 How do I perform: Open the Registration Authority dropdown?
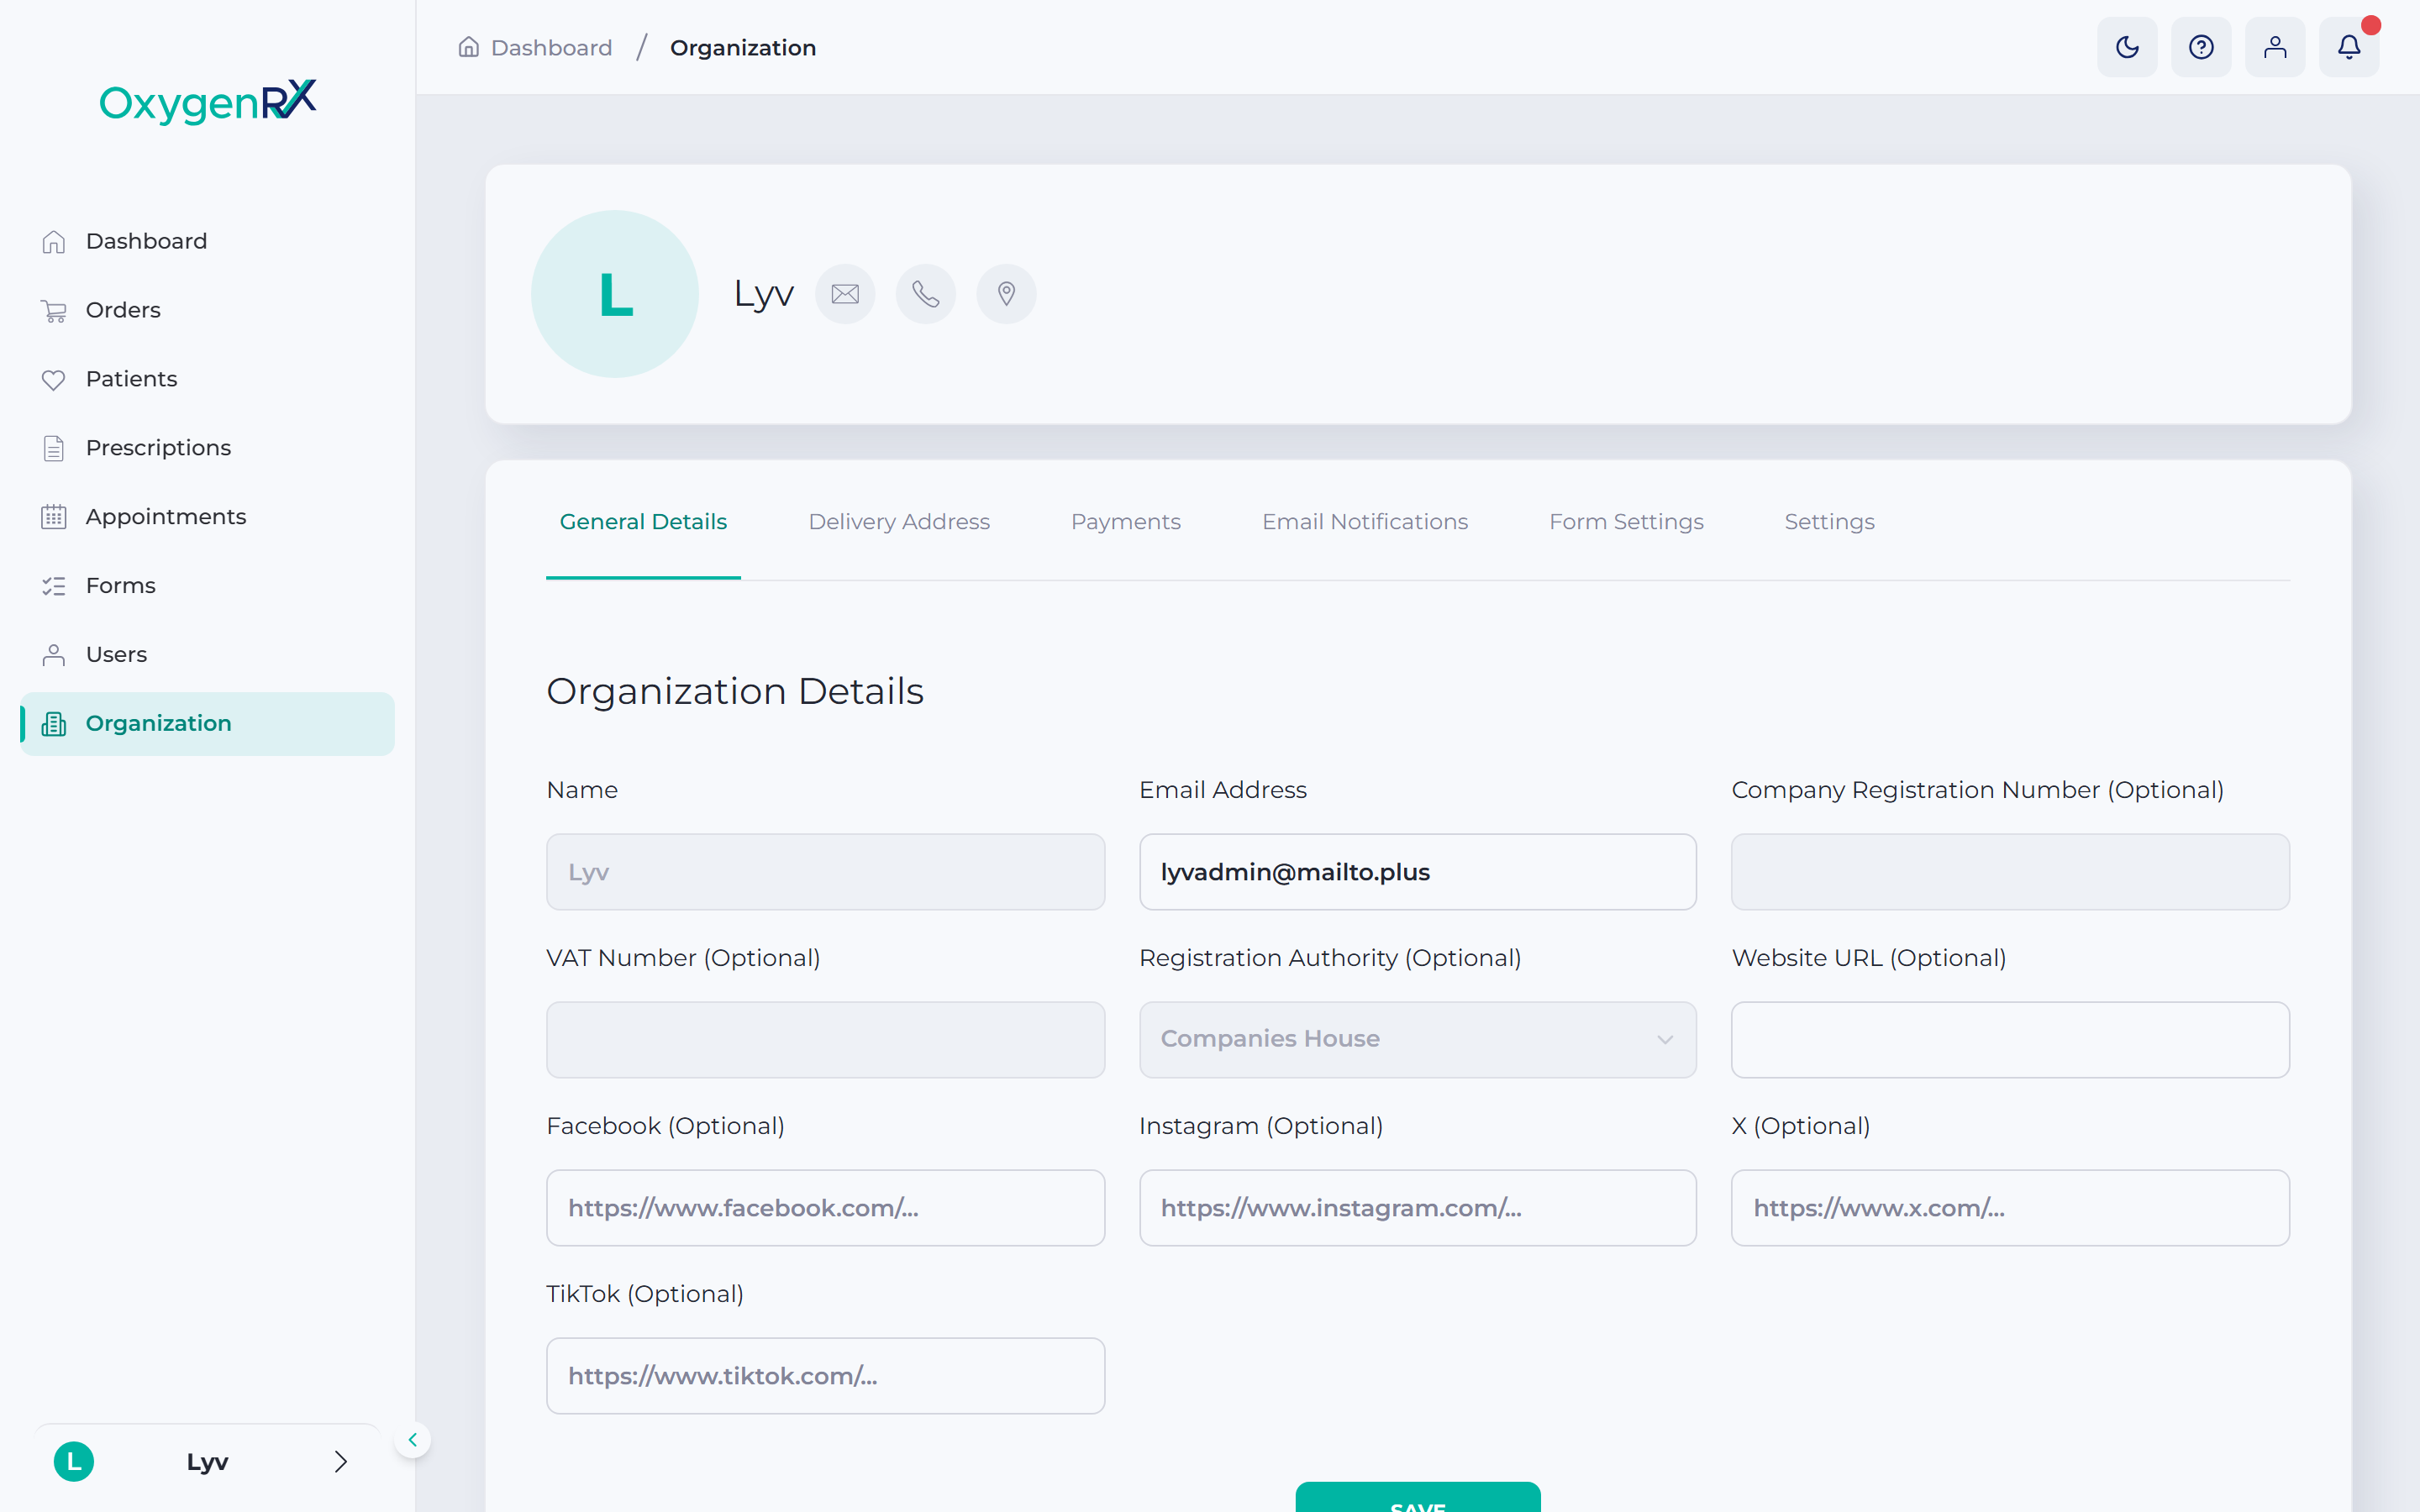pyautogui.click(x=1417, y=1040)
